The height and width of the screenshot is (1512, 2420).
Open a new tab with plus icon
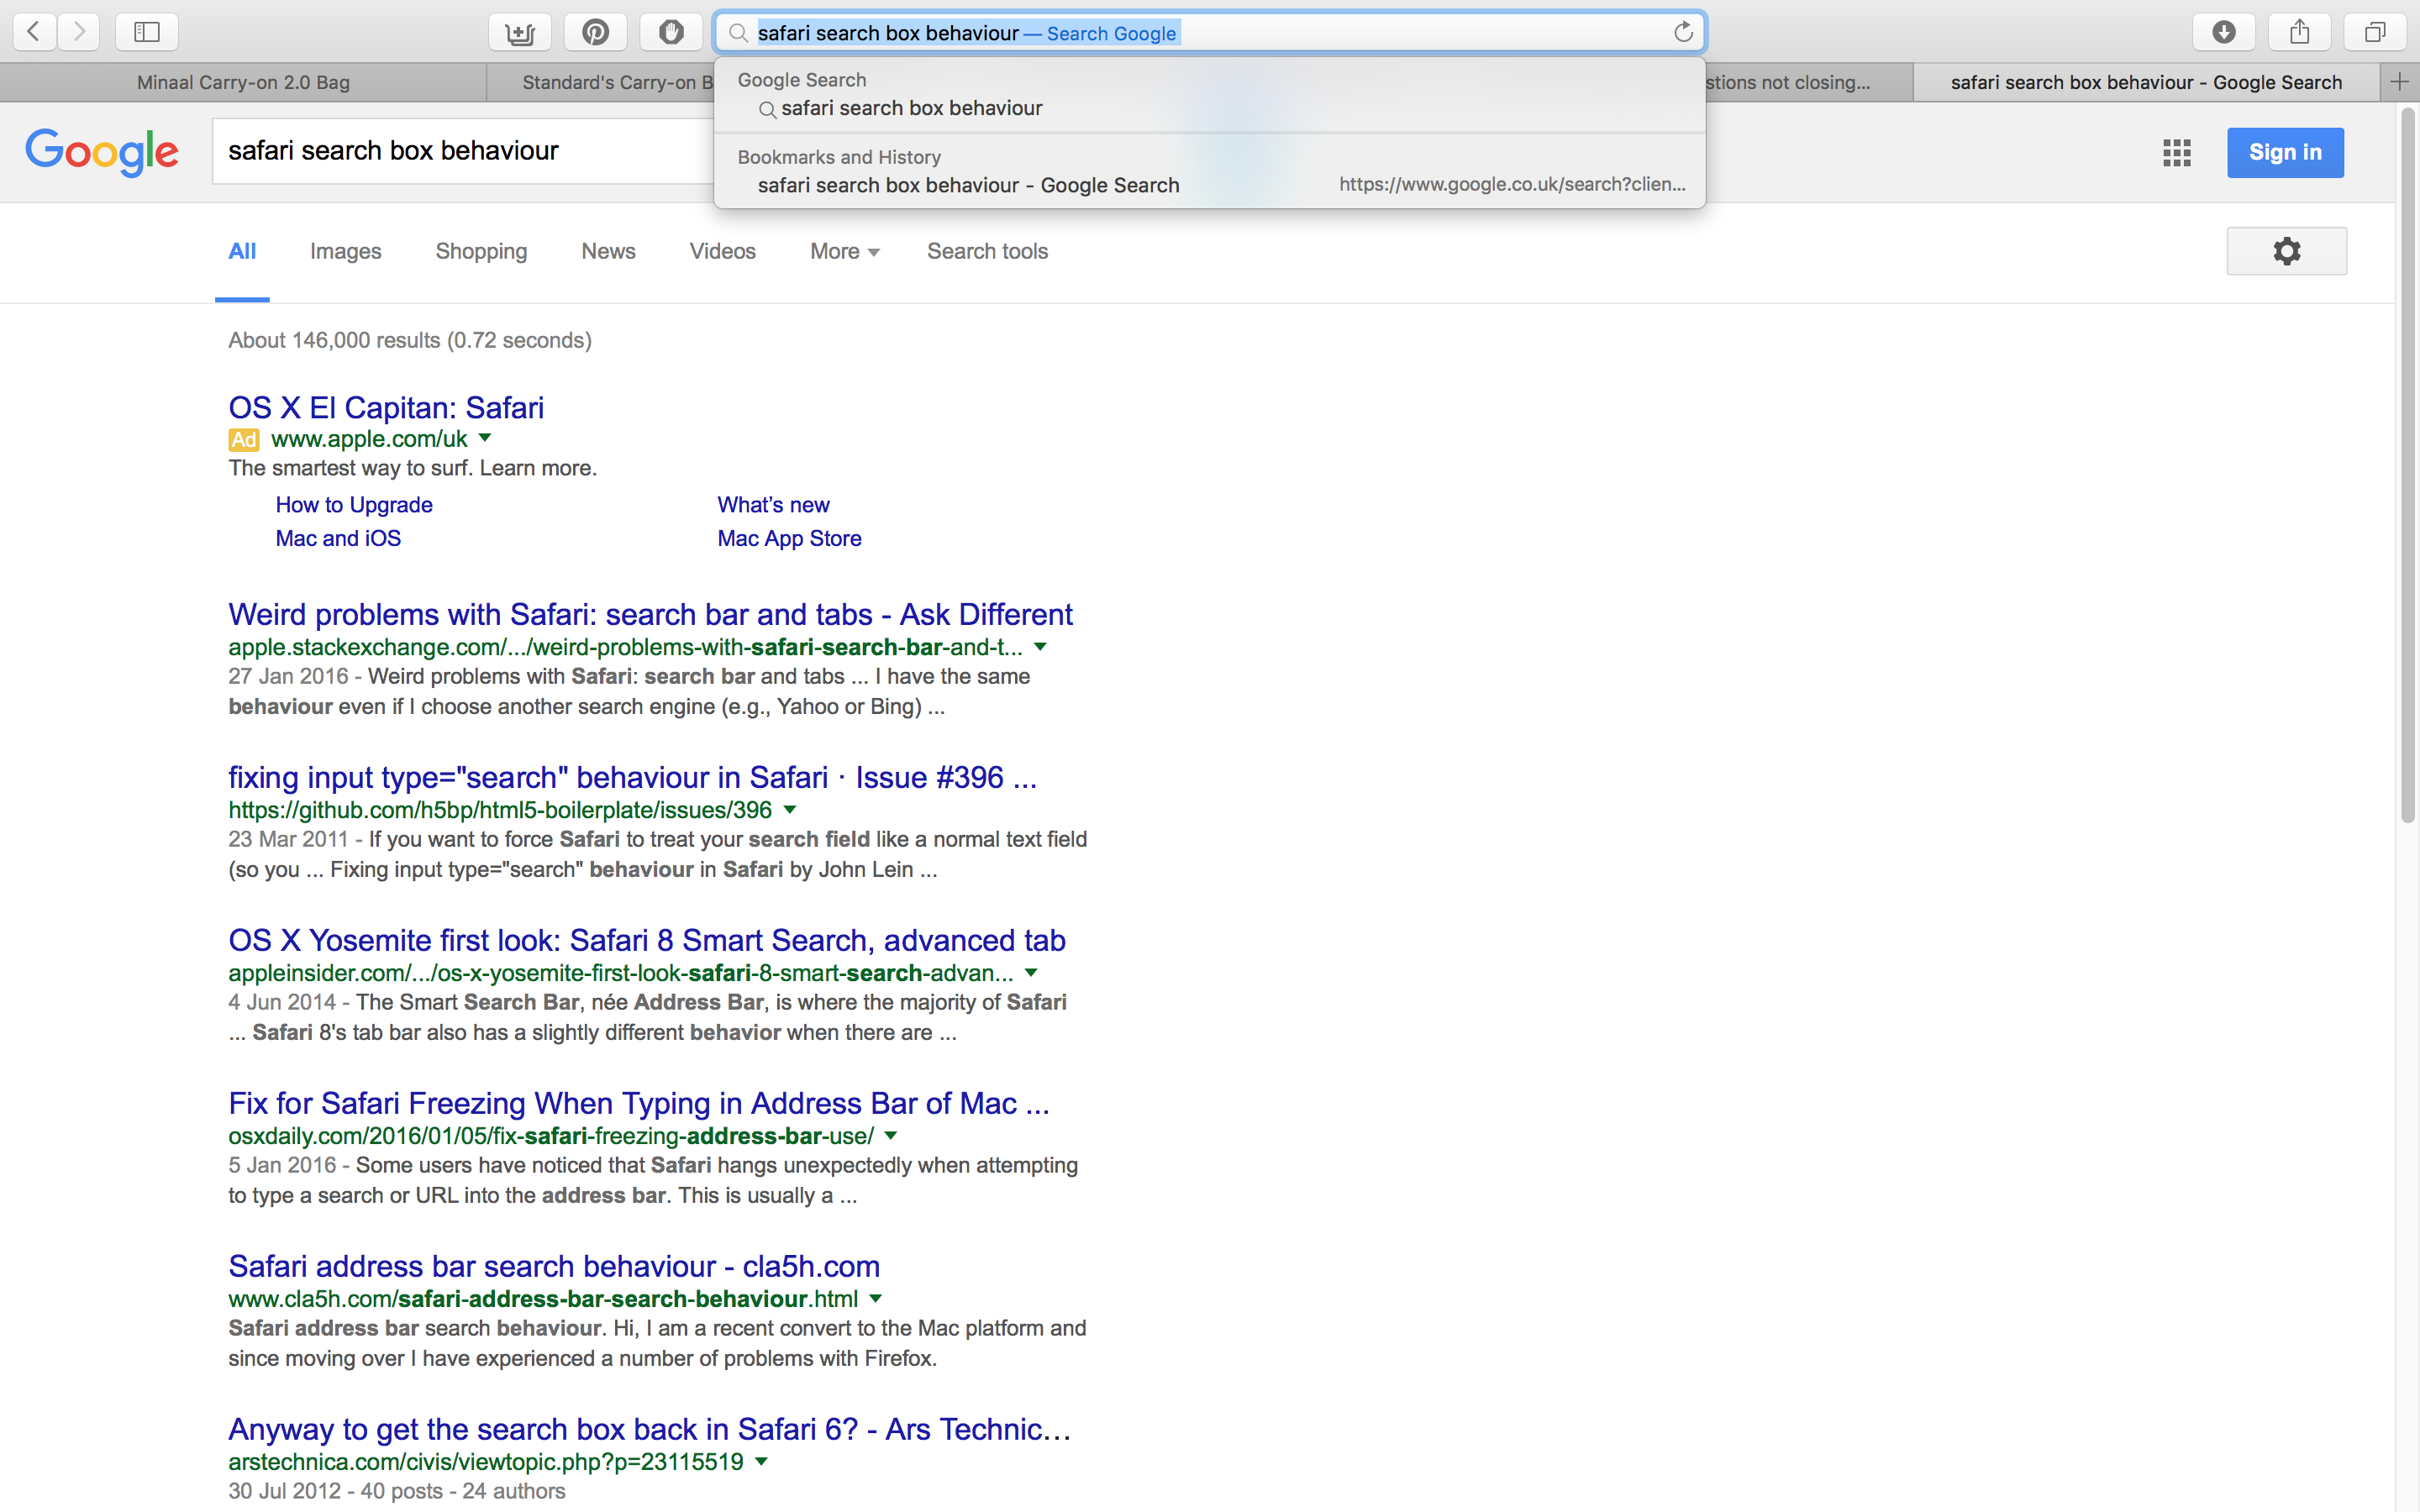pyautogui.click(x=2400, y=82)
